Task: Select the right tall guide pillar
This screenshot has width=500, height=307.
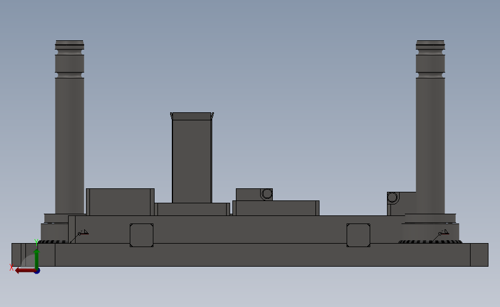Action: point(430,127)
